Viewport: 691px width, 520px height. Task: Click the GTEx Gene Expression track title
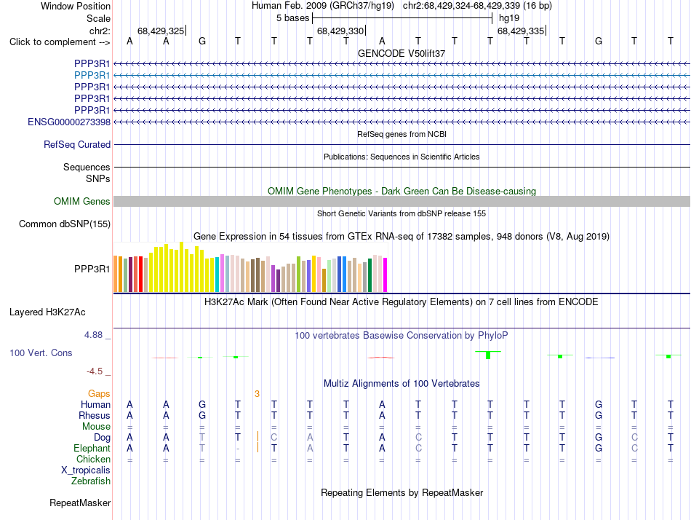pyautogui.click(x=402, y=237)
